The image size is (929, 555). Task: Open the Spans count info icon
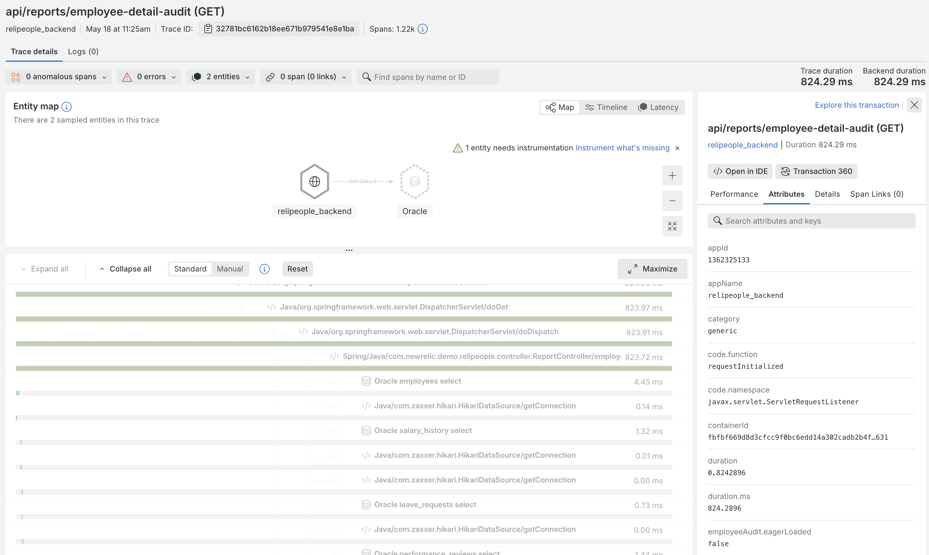423,29
